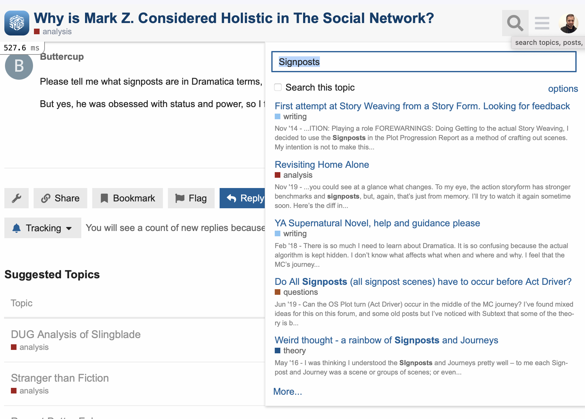Click the forum logo icon
Viewport: 585px width, 419px height.
coord(17,23)
